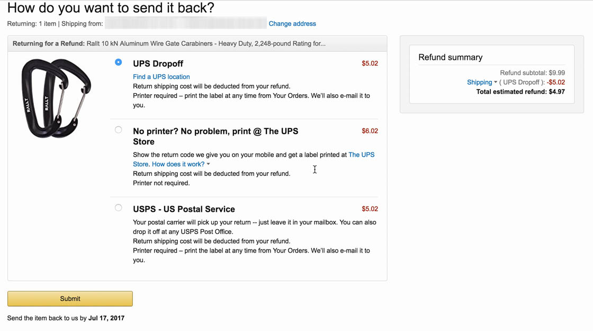Click the small arrow after How does it work?
Screen dimensions: 593x331
coord(208,164)
